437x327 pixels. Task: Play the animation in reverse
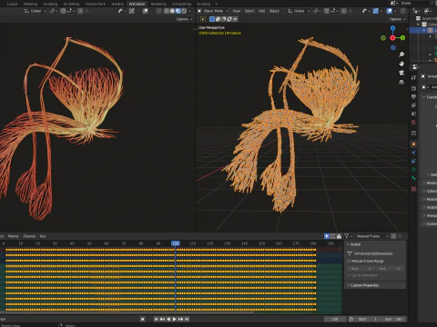pyautogui.click(x=168, y=319)
